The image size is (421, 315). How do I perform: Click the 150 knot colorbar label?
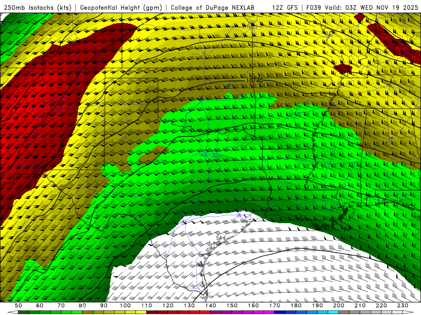(232, 306)
